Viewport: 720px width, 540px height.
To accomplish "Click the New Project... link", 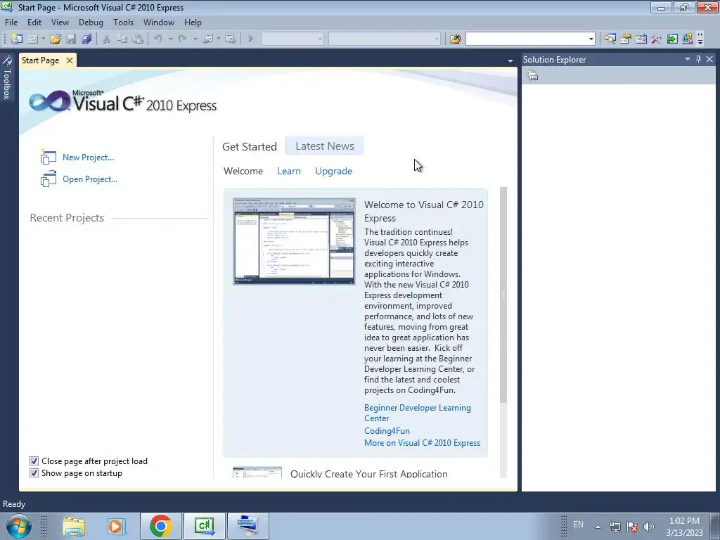I will 88,157.
